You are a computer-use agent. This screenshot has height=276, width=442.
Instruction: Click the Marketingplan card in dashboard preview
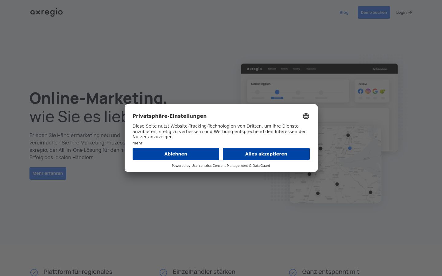click(298, 91)
